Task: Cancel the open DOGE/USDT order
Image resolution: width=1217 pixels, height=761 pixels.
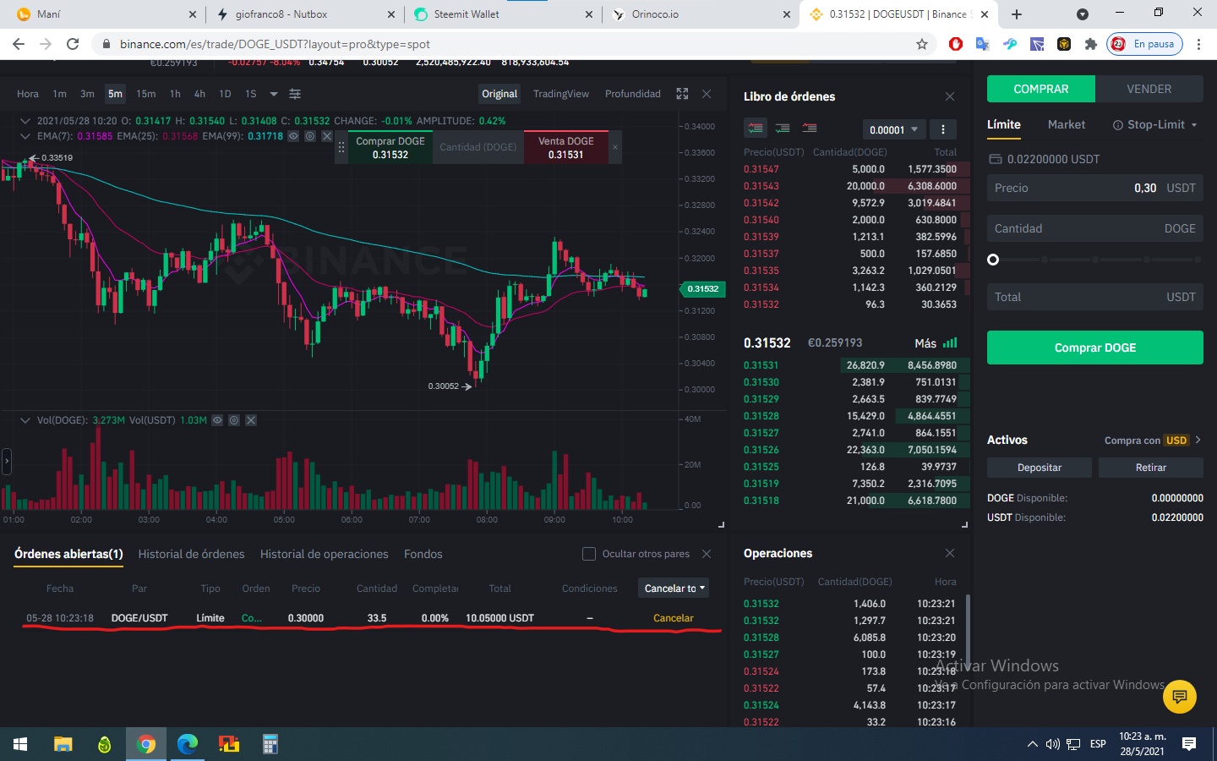Action: 674,618
